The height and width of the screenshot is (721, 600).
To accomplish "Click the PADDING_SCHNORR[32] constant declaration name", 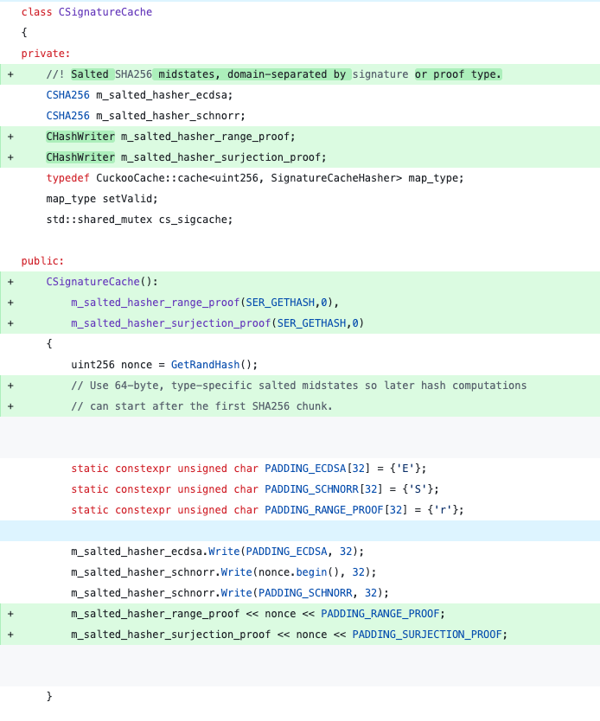I will 311,489.
